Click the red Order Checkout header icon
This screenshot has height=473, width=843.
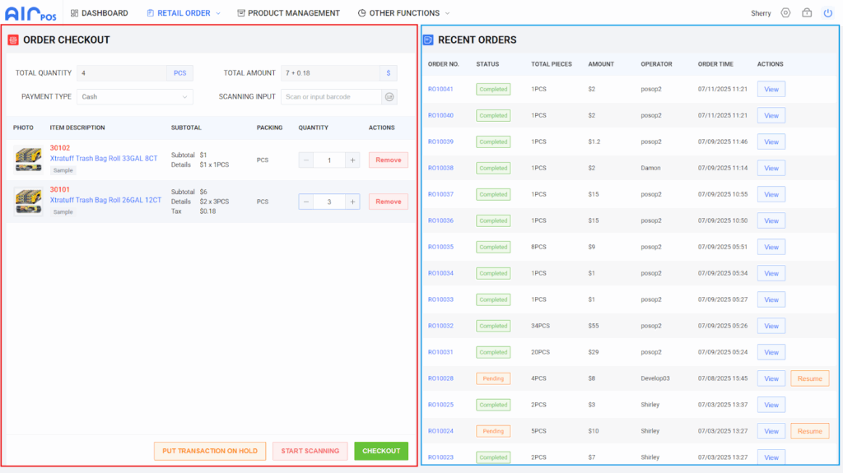coord(13,39)
